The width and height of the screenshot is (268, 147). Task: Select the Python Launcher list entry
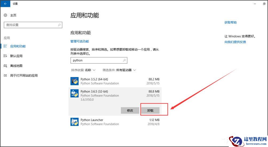tap(115, 122)
